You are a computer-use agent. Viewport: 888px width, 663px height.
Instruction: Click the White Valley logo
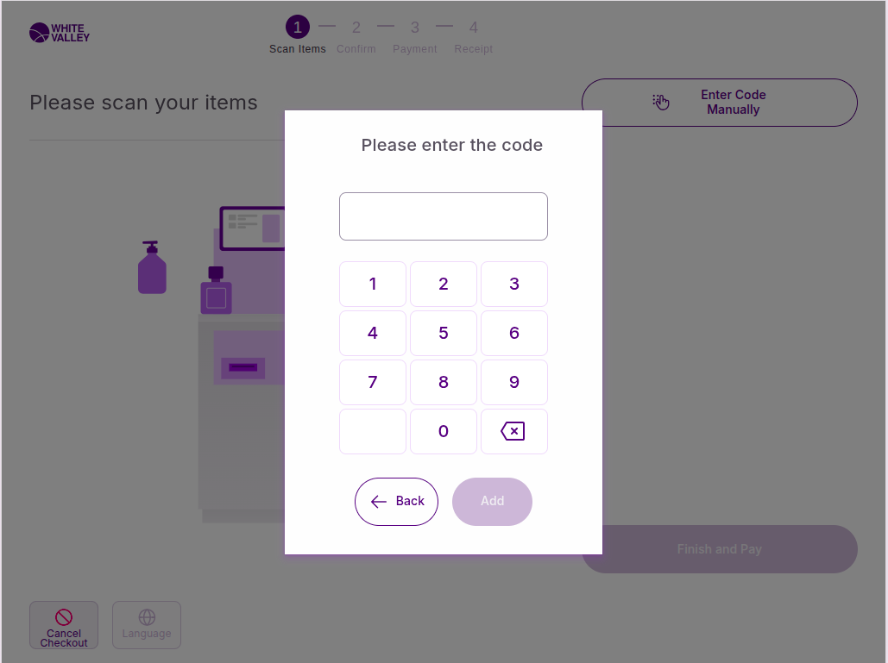59,33
